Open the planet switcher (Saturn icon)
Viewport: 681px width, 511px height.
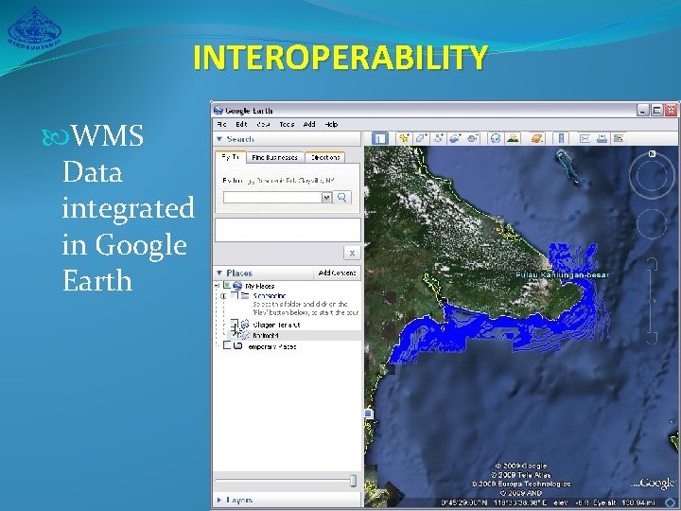pos(537,138)
